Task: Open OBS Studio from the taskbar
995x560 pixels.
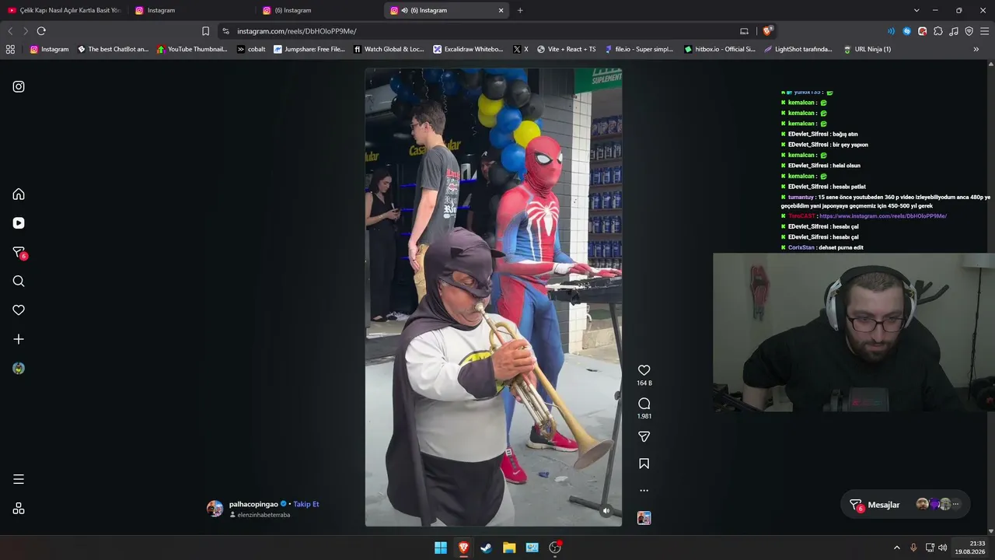Action: [555, 548]
